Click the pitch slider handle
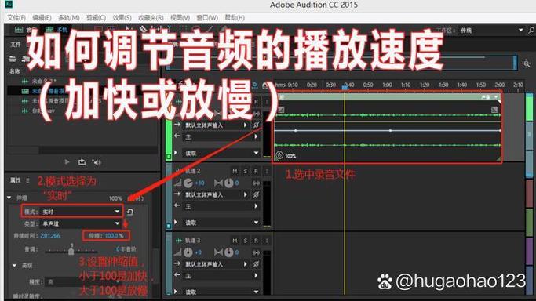 click(x=71, y=251)
